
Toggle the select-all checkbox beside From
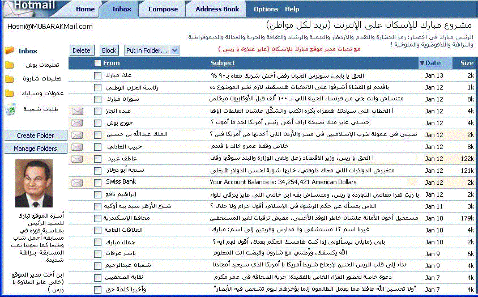pos(97,63)
